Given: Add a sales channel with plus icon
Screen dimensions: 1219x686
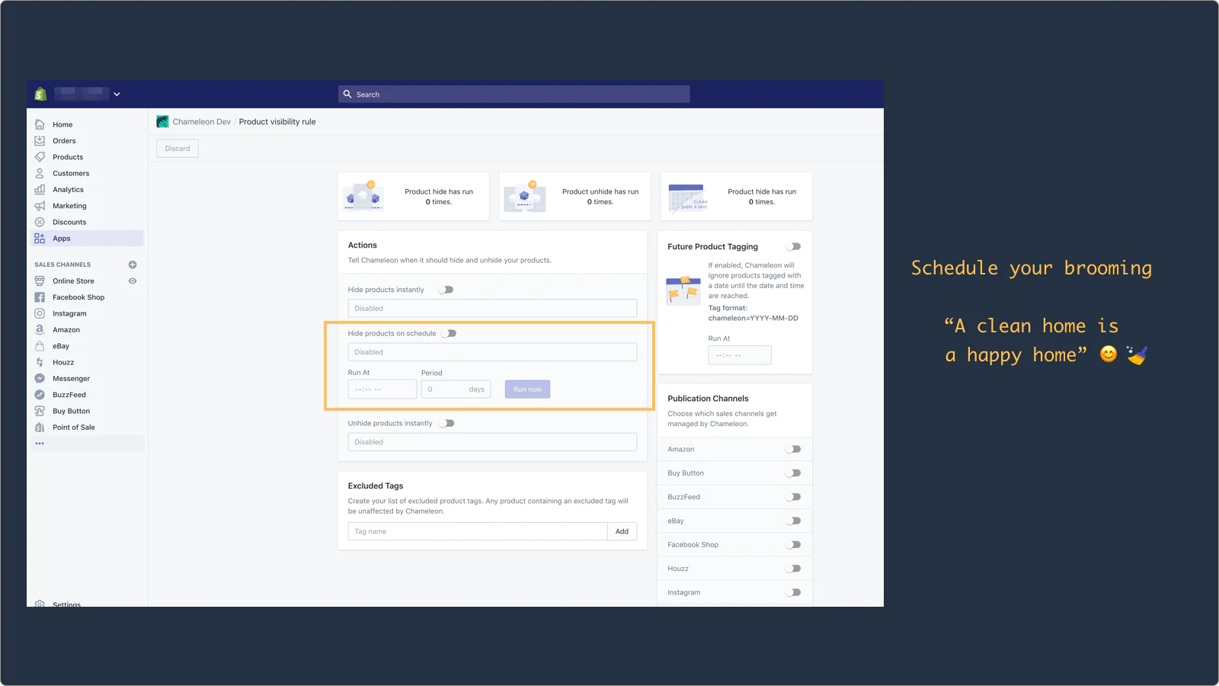Looking at the screenshot, I should (x=133, y=264).
